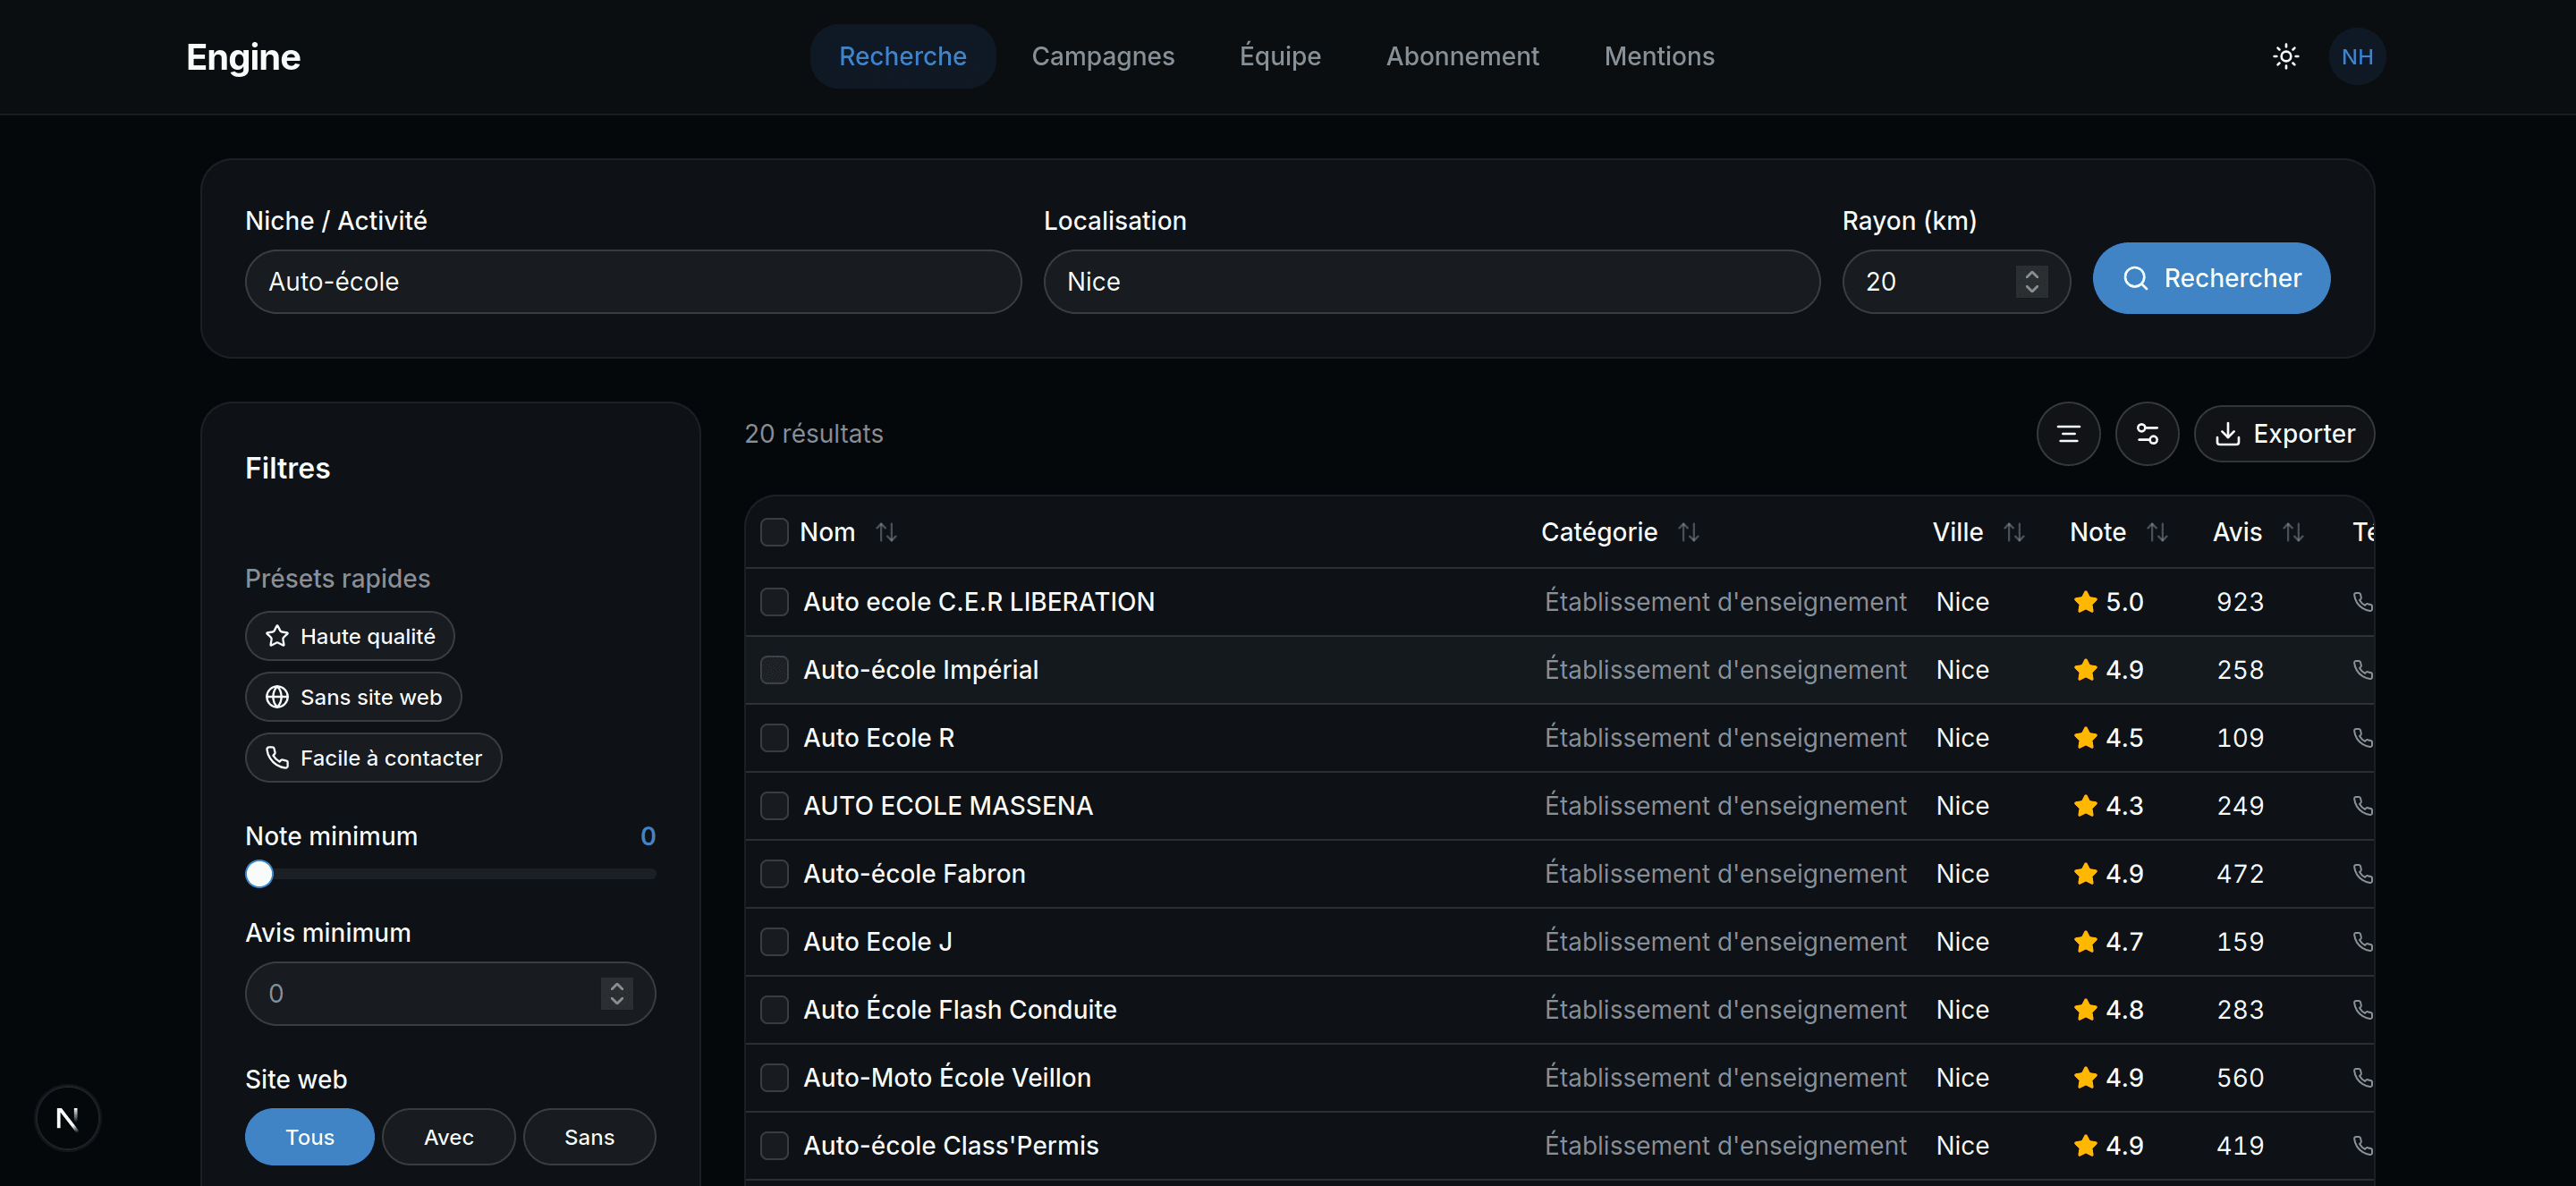Click the Engine logo
The height and width of the screenshot is (1186, 2576).
243,57
